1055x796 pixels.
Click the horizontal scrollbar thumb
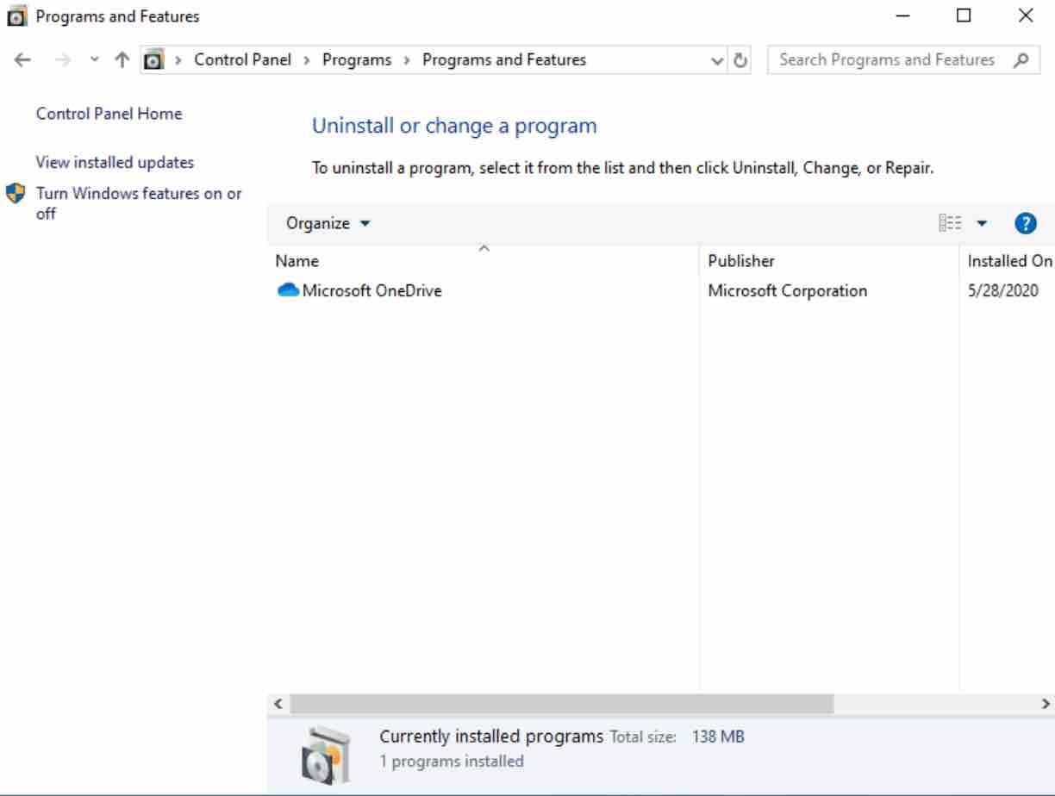[560, 703]
